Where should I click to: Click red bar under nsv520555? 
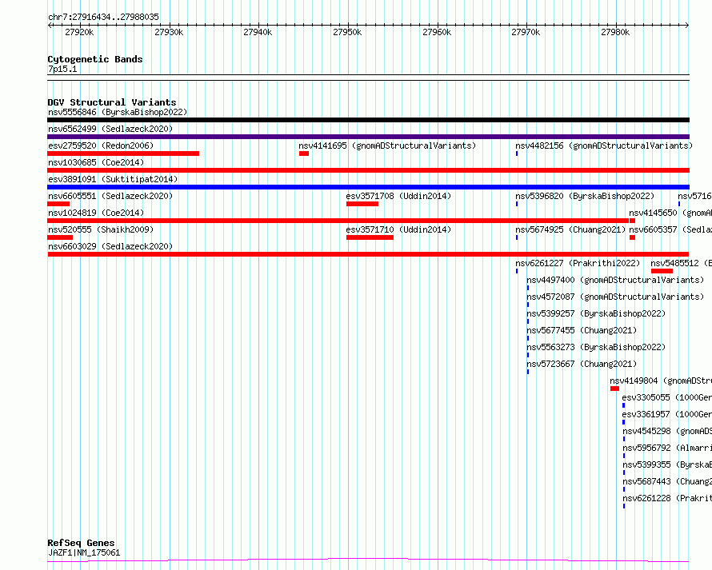tap(60, 237)
